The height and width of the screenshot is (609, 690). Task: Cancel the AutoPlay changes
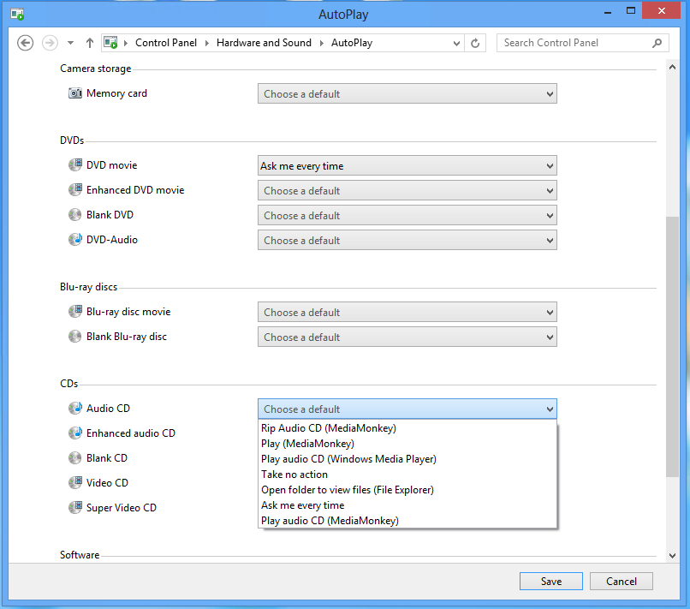coord(621,582)
